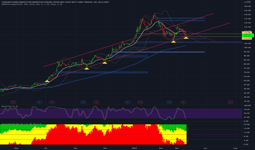
Task: Click the Jun label on the time axis
Action: click(x=205, y=148)
